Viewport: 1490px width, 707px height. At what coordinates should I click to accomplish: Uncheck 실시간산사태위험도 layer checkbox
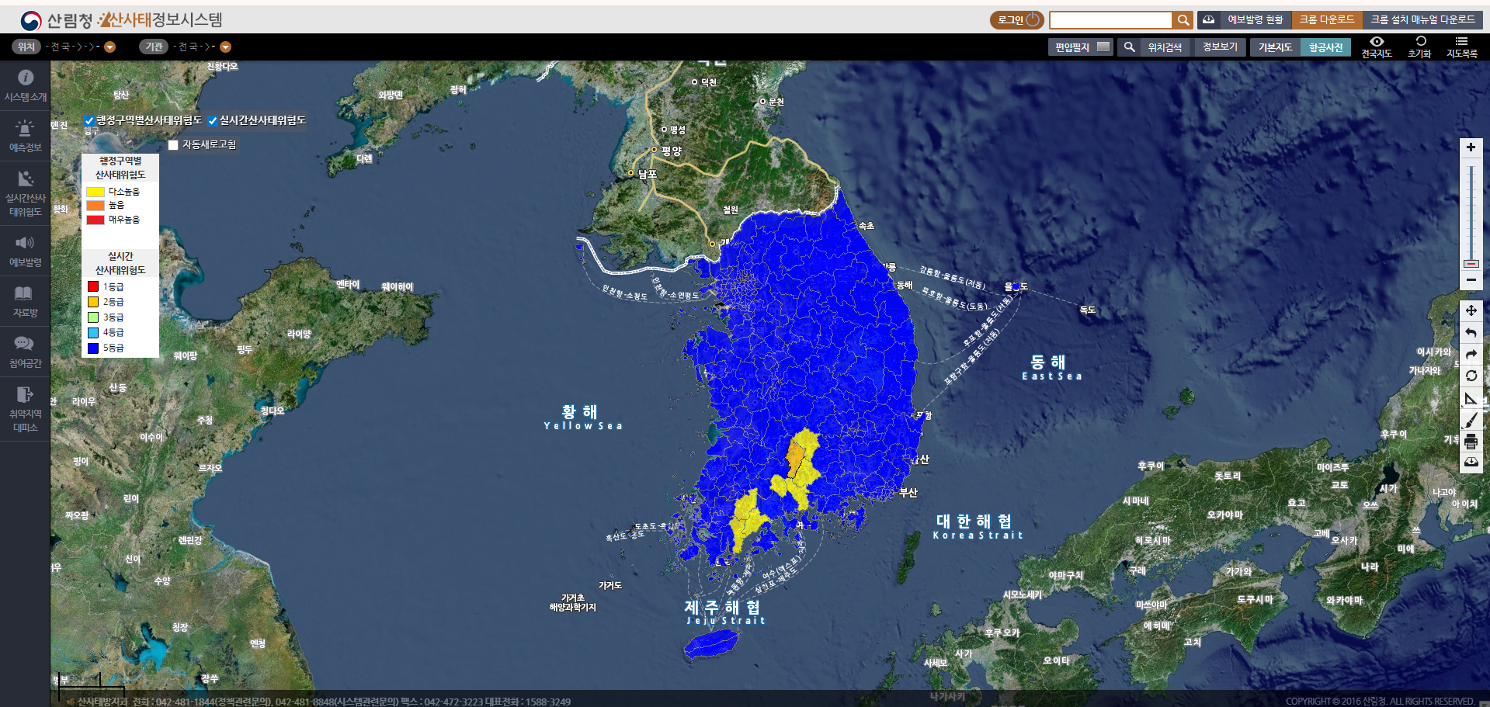point(212,121)
